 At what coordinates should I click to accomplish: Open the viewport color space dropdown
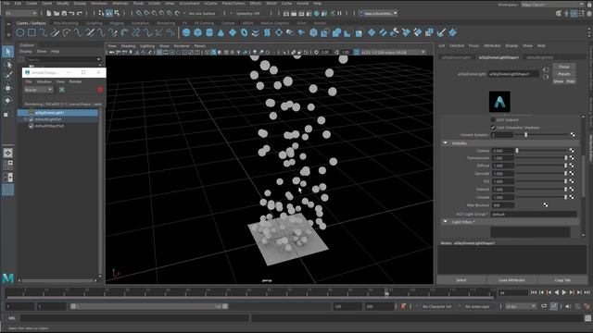click(393, 52)
